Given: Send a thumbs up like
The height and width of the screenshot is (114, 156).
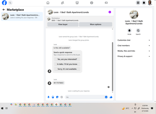Looking at the screenshot, I should (111, 97).
